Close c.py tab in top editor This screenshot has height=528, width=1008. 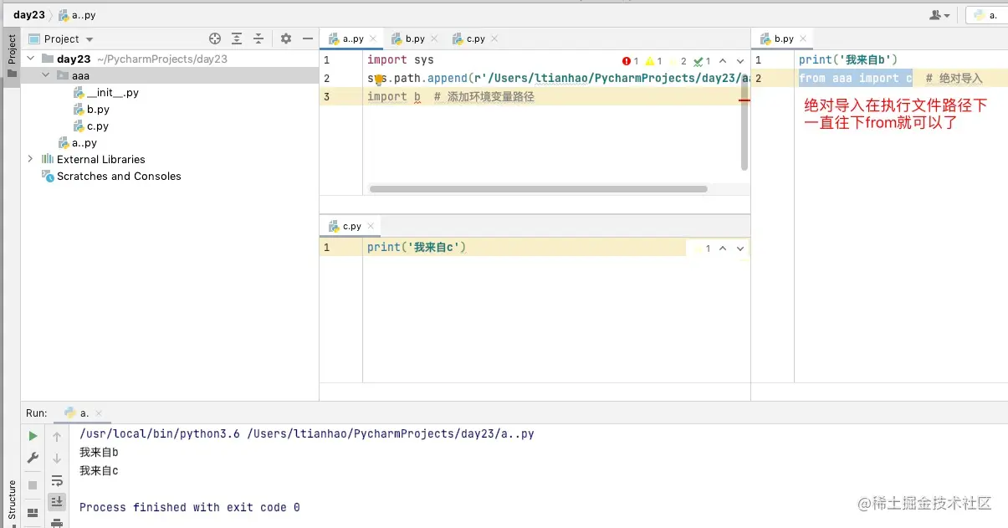pos(494,38)
